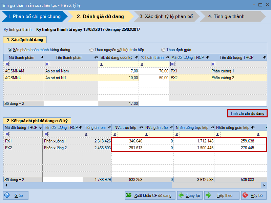Go to step 1 Phân bổ chi phí chung
Viewport: 271px width, 203px height.
[x=34, y=16]
